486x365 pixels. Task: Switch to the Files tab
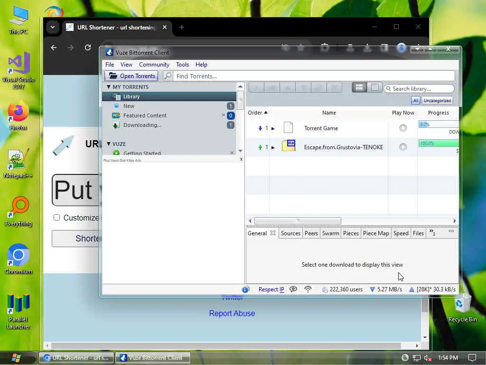click(418, 233)
